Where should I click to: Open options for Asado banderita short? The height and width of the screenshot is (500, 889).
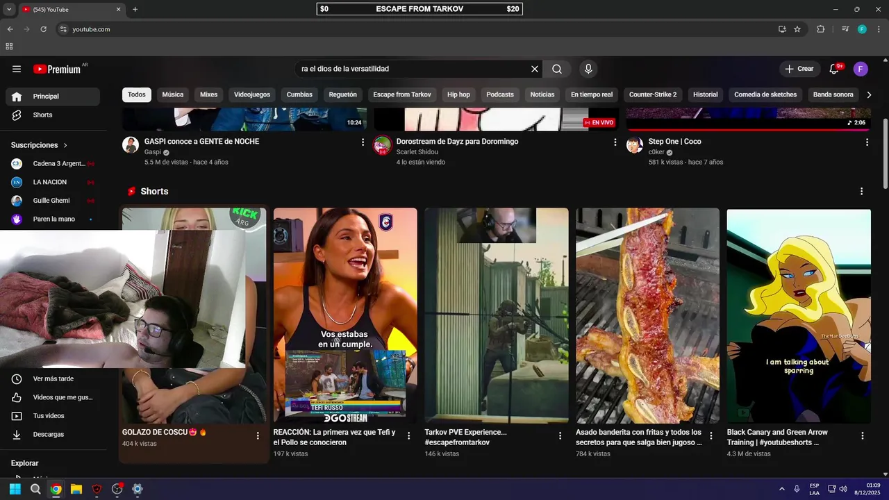711,435
